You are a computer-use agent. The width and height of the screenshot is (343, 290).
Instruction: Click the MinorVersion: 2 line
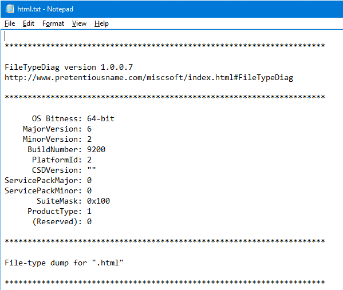pos(57,139)
